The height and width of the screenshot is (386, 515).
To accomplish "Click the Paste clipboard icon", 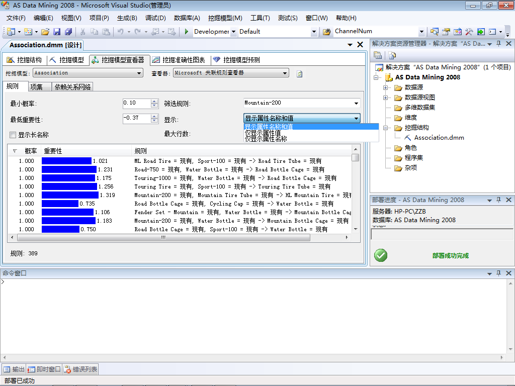I will [x=106, y=32].
